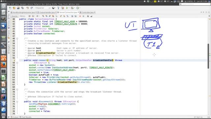Click the Source view button
The height and width of the screenshot is (119, 211).
click(x=14, y=16)
